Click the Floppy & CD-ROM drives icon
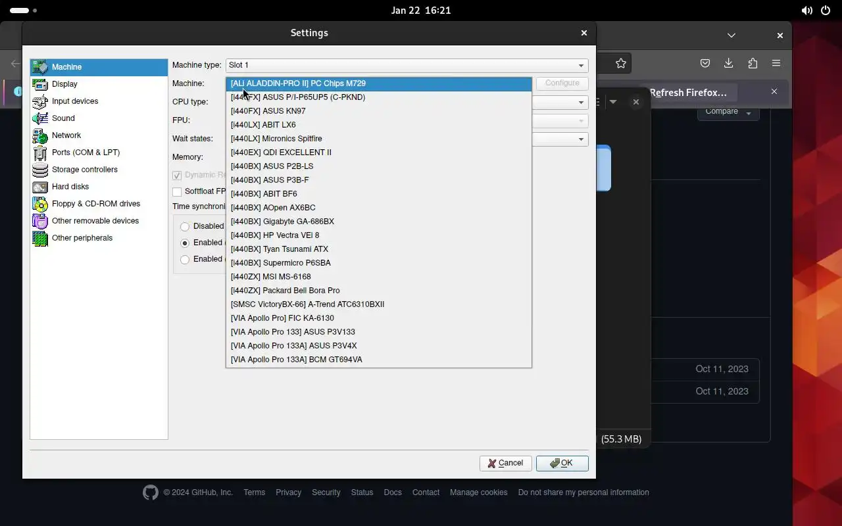The width and height of the screenshot is (842, 526). [40, 204]
